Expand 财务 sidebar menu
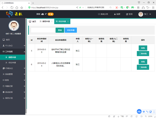Image resolution: width=156 pixels, height=118 pixels. pos(13,80)
